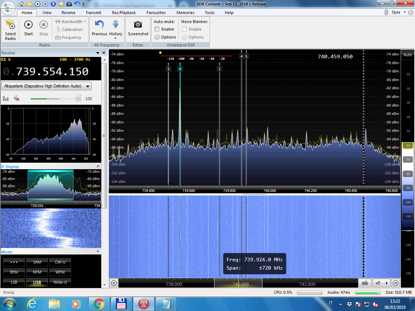The height and width of the screenshot is (311, 415).
Task: Switch to the Favourites ribbon tab
Action: click(x=156, y=13)
